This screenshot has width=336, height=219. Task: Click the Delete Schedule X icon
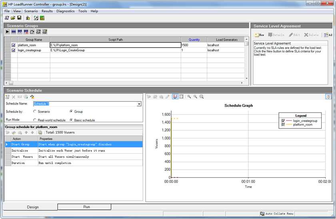point(14,97)
